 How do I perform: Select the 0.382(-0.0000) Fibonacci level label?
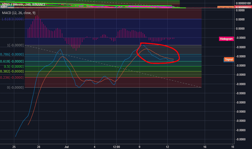pyautogui.click(x=12, y=71)
